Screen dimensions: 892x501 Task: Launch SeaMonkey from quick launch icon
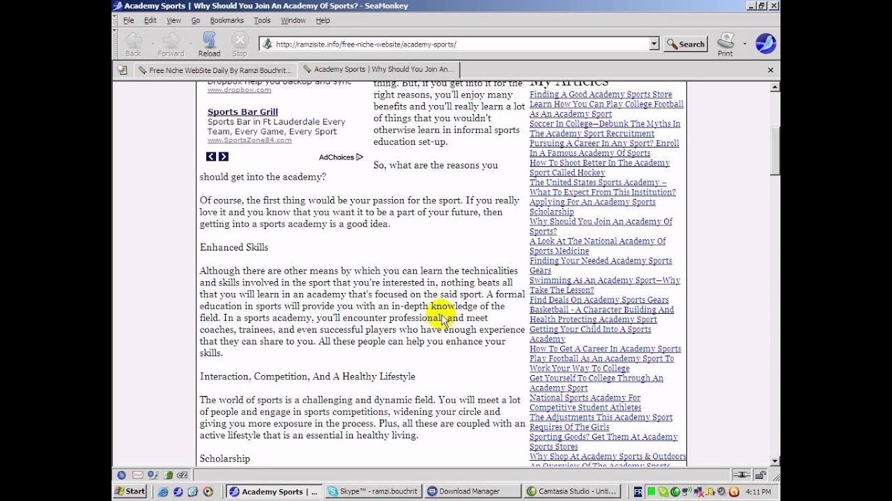[x=178, y=491]
